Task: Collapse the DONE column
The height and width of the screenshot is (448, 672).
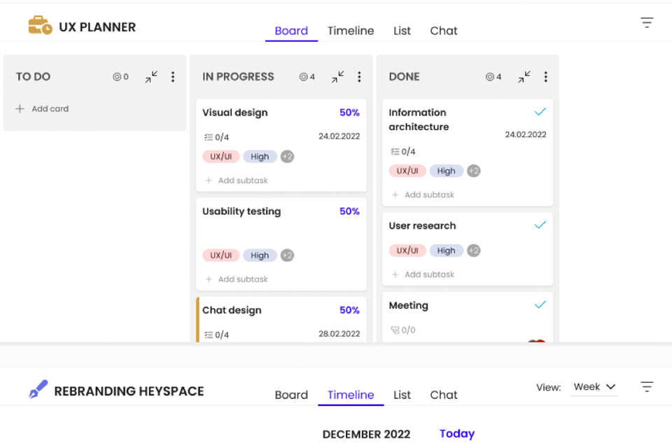Action: coord(524,77)
